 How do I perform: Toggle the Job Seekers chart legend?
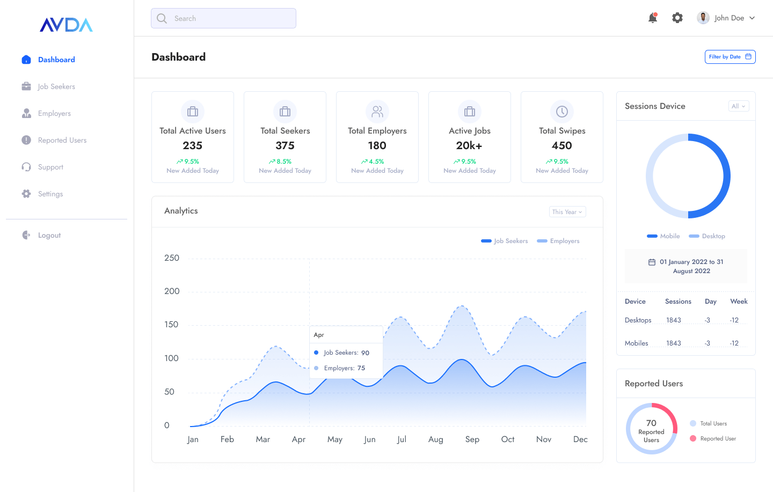point(505,241)
